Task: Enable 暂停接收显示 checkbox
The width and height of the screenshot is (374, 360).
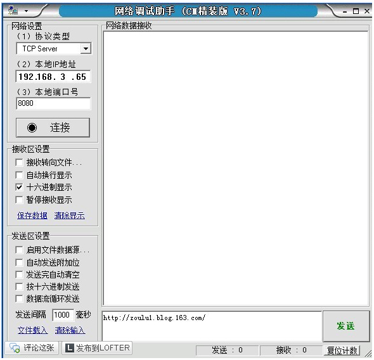Action: [19, 200]
